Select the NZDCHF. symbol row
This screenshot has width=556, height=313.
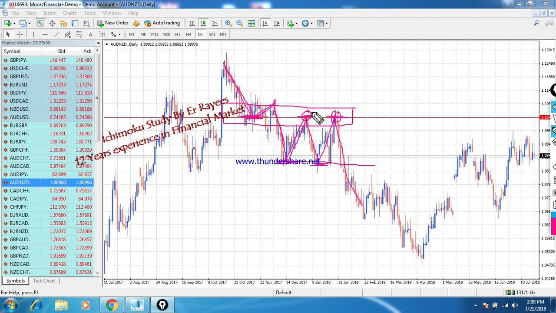[x=47, y=272]
